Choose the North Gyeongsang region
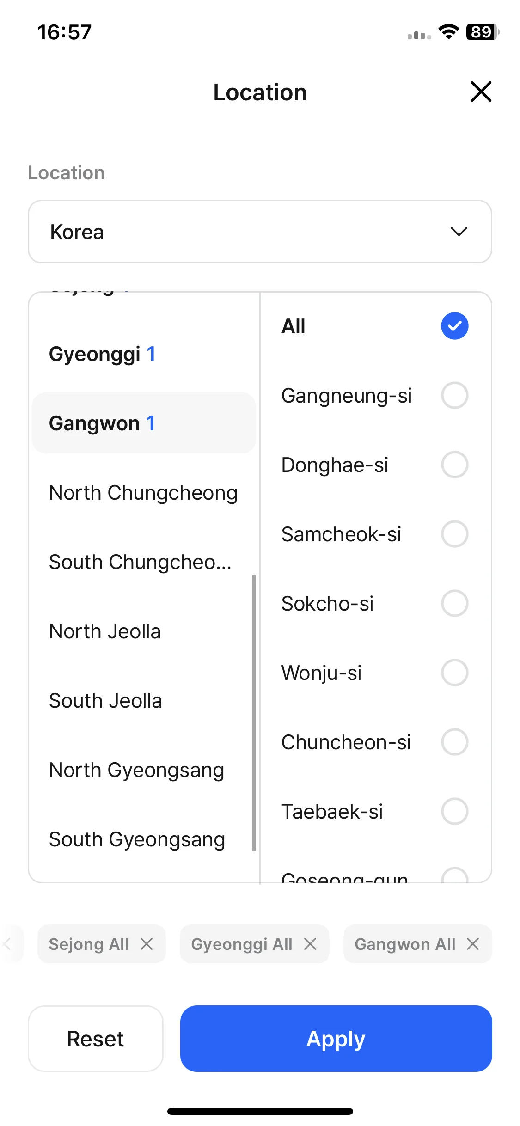Viewport: 520px width, 1126px height. [x=144, y=770]
